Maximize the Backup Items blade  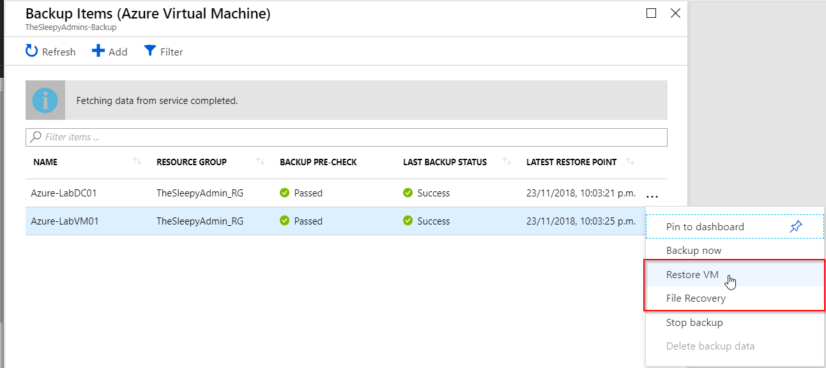pyautogui.click(x=651, y=13)
